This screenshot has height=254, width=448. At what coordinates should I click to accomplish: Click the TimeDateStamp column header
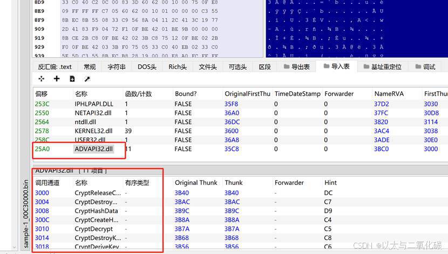pyautogui.click(x=297, y=94)
